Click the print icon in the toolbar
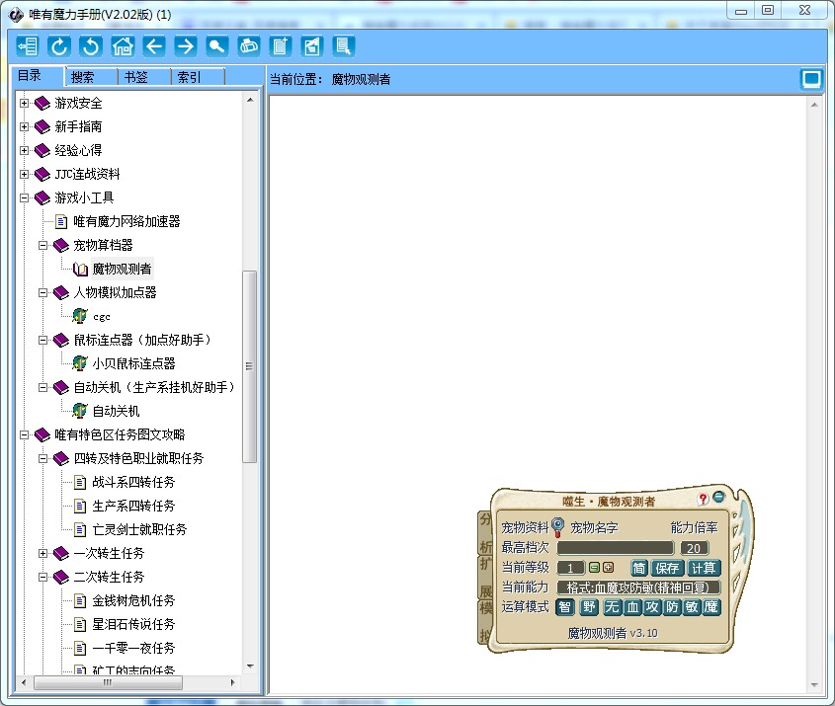 coord(249,45)
